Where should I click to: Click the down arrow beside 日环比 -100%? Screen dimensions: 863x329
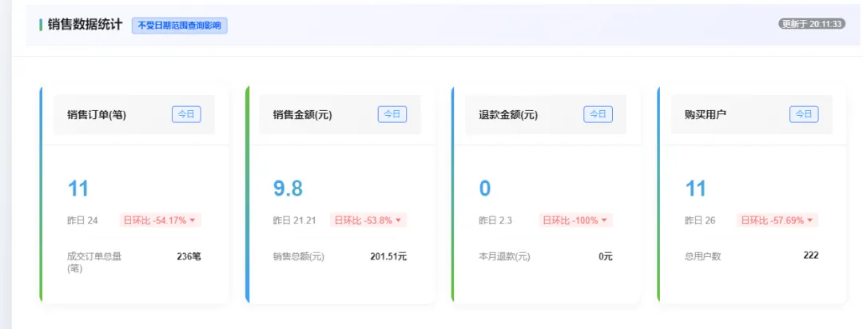(x=604, y=220)
